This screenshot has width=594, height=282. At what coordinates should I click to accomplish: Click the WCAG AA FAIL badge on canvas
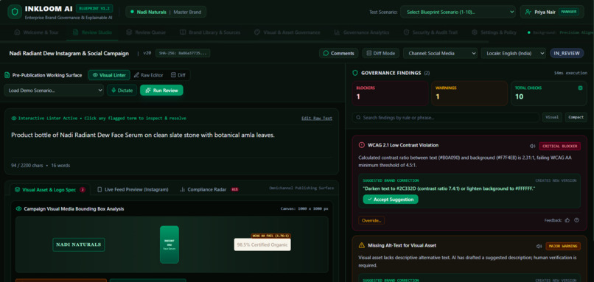[270, 236]
